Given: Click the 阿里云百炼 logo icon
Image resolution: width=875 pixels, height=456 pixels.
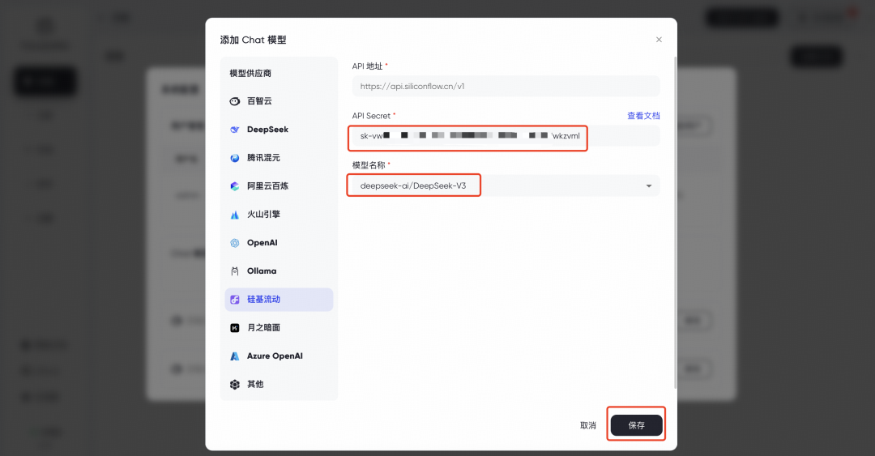Looking at the screenshot, I should coord(235,185).
